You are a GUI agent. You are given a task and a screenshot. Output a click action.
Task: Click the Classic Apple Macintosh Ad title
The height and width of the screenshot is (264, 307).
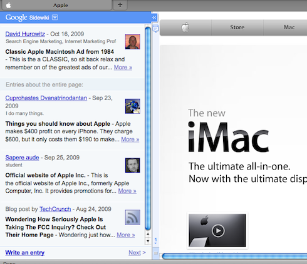60,51
